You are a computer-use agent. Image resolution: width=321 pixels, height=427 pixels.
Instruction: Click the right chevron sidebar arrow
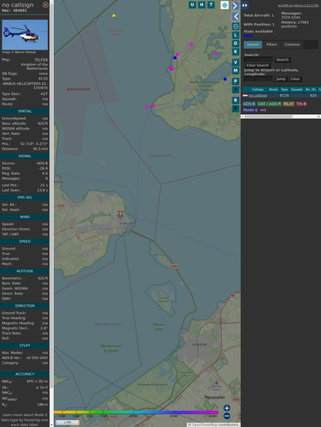tap(235, 5)
